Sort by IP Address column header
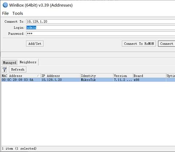 click(61, 76)
